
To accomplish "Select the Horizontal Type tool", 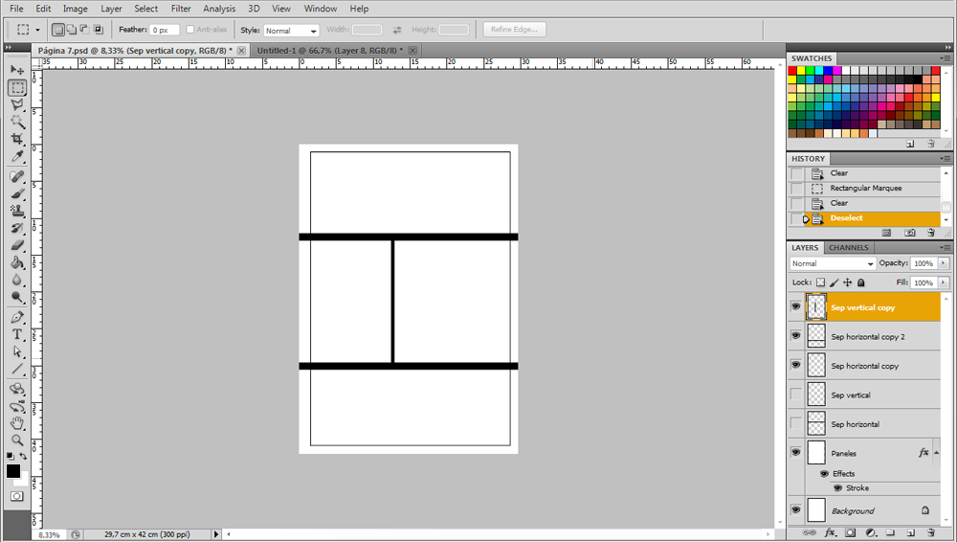I will [17, 334].
